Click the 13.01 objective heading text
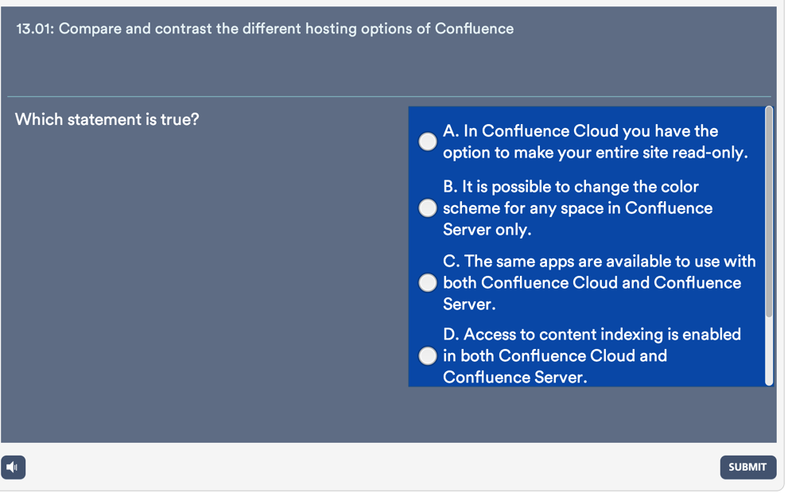The image size is (788, 493). [x=265, y=29]
